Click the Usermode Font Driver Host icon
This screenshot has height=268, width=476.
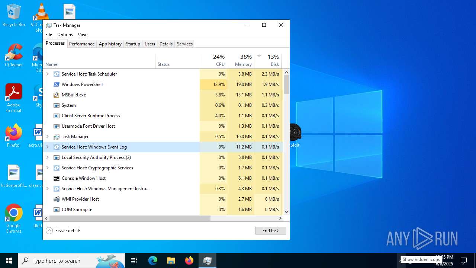point(57,126)
